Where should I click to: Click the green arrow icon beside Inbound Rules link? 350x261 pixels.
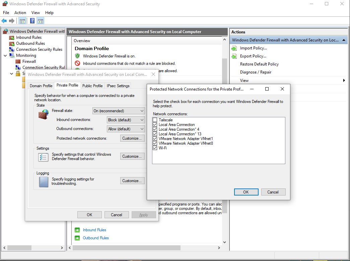point(77,230)
